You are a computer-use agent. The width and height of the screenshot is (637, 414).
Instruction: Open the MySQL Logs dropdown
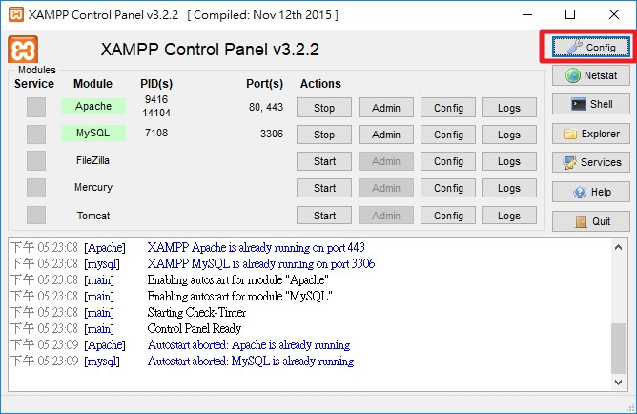(x=509, y=135)
